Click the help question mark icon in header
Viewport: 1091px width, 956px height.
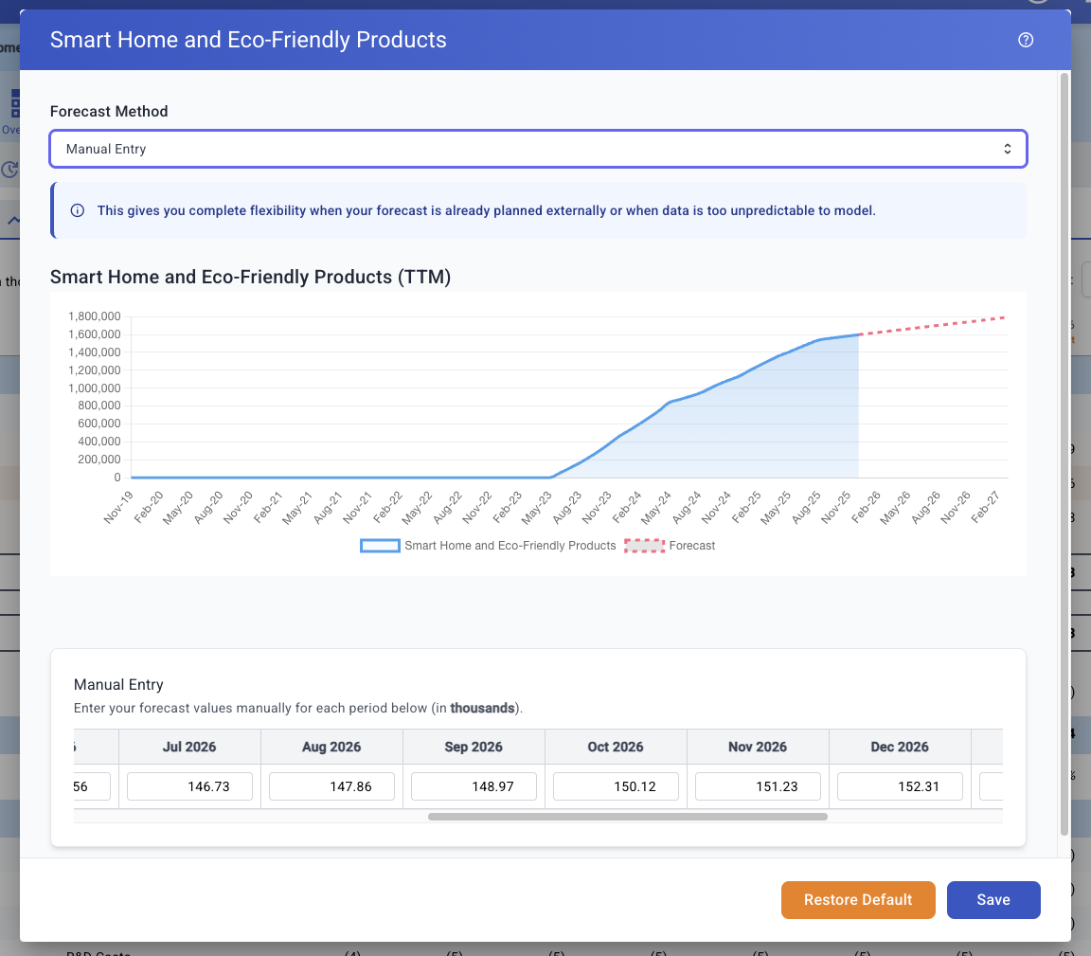[x=1025, y=40]
